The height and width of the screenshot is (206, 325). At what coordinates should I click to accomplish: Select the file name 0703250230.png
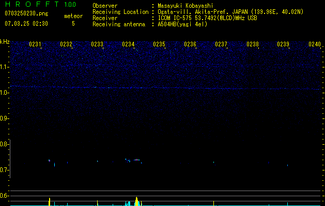coord(26,13)
